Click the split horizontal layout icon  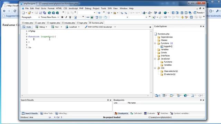(182, 13)
